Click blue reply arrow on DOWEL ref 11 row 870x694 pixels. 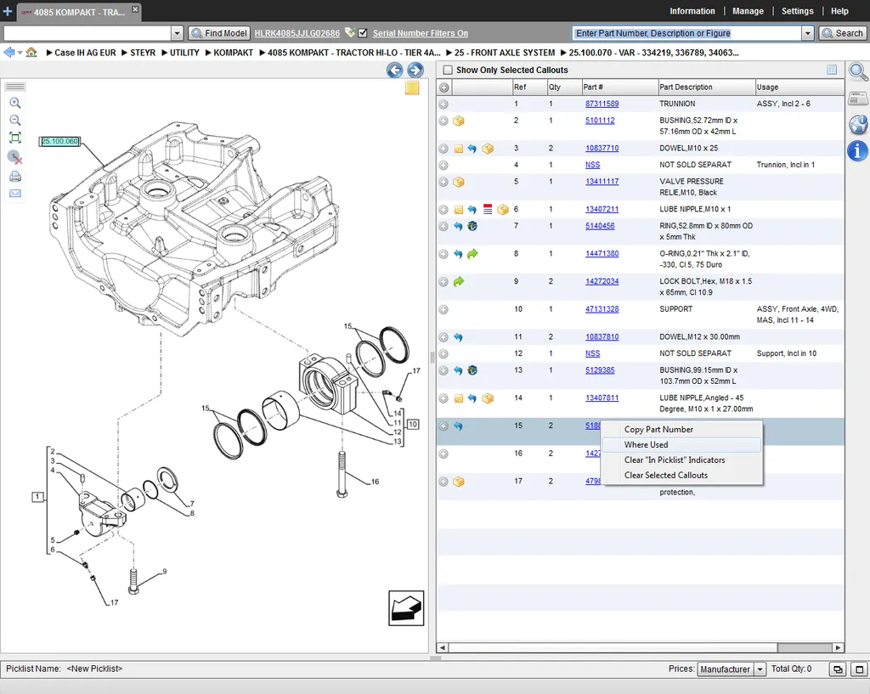pyautogui.click(x=458, y=337)
